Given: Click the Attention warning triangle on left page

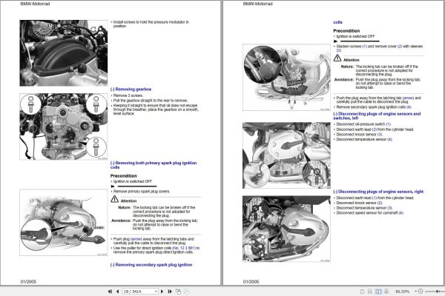Looking at the screenshot, I should coord(115,199).
